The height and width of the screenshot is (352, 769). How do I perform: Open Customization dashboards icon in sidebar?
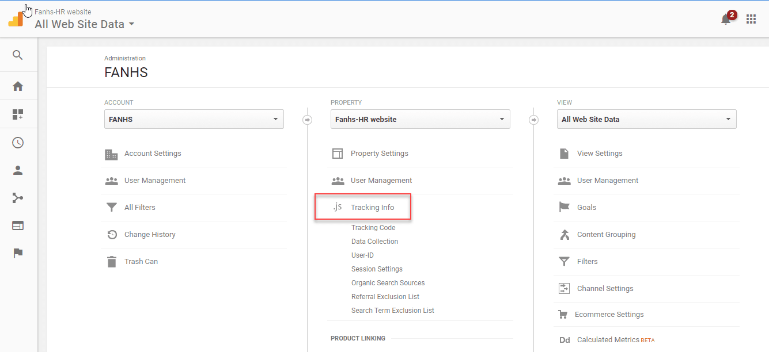(x=18, y=114)
